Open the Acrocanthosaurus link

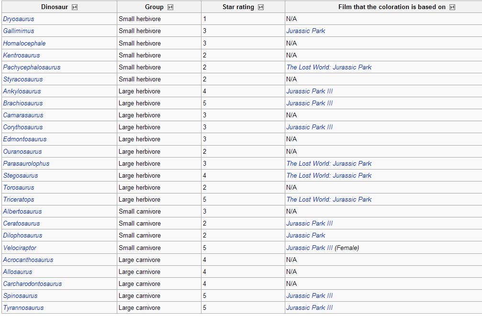(x=28, y=260)
